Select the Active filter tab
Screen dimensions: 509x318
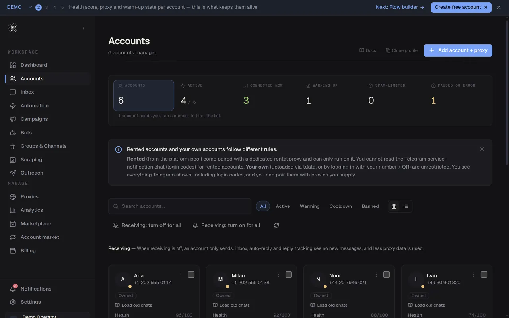coord(283,206)
